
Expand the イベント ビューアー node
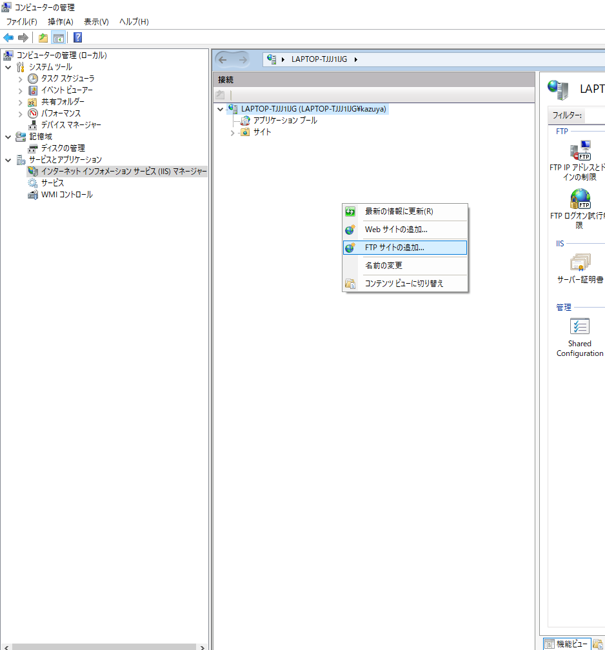(x=21, y=90)
